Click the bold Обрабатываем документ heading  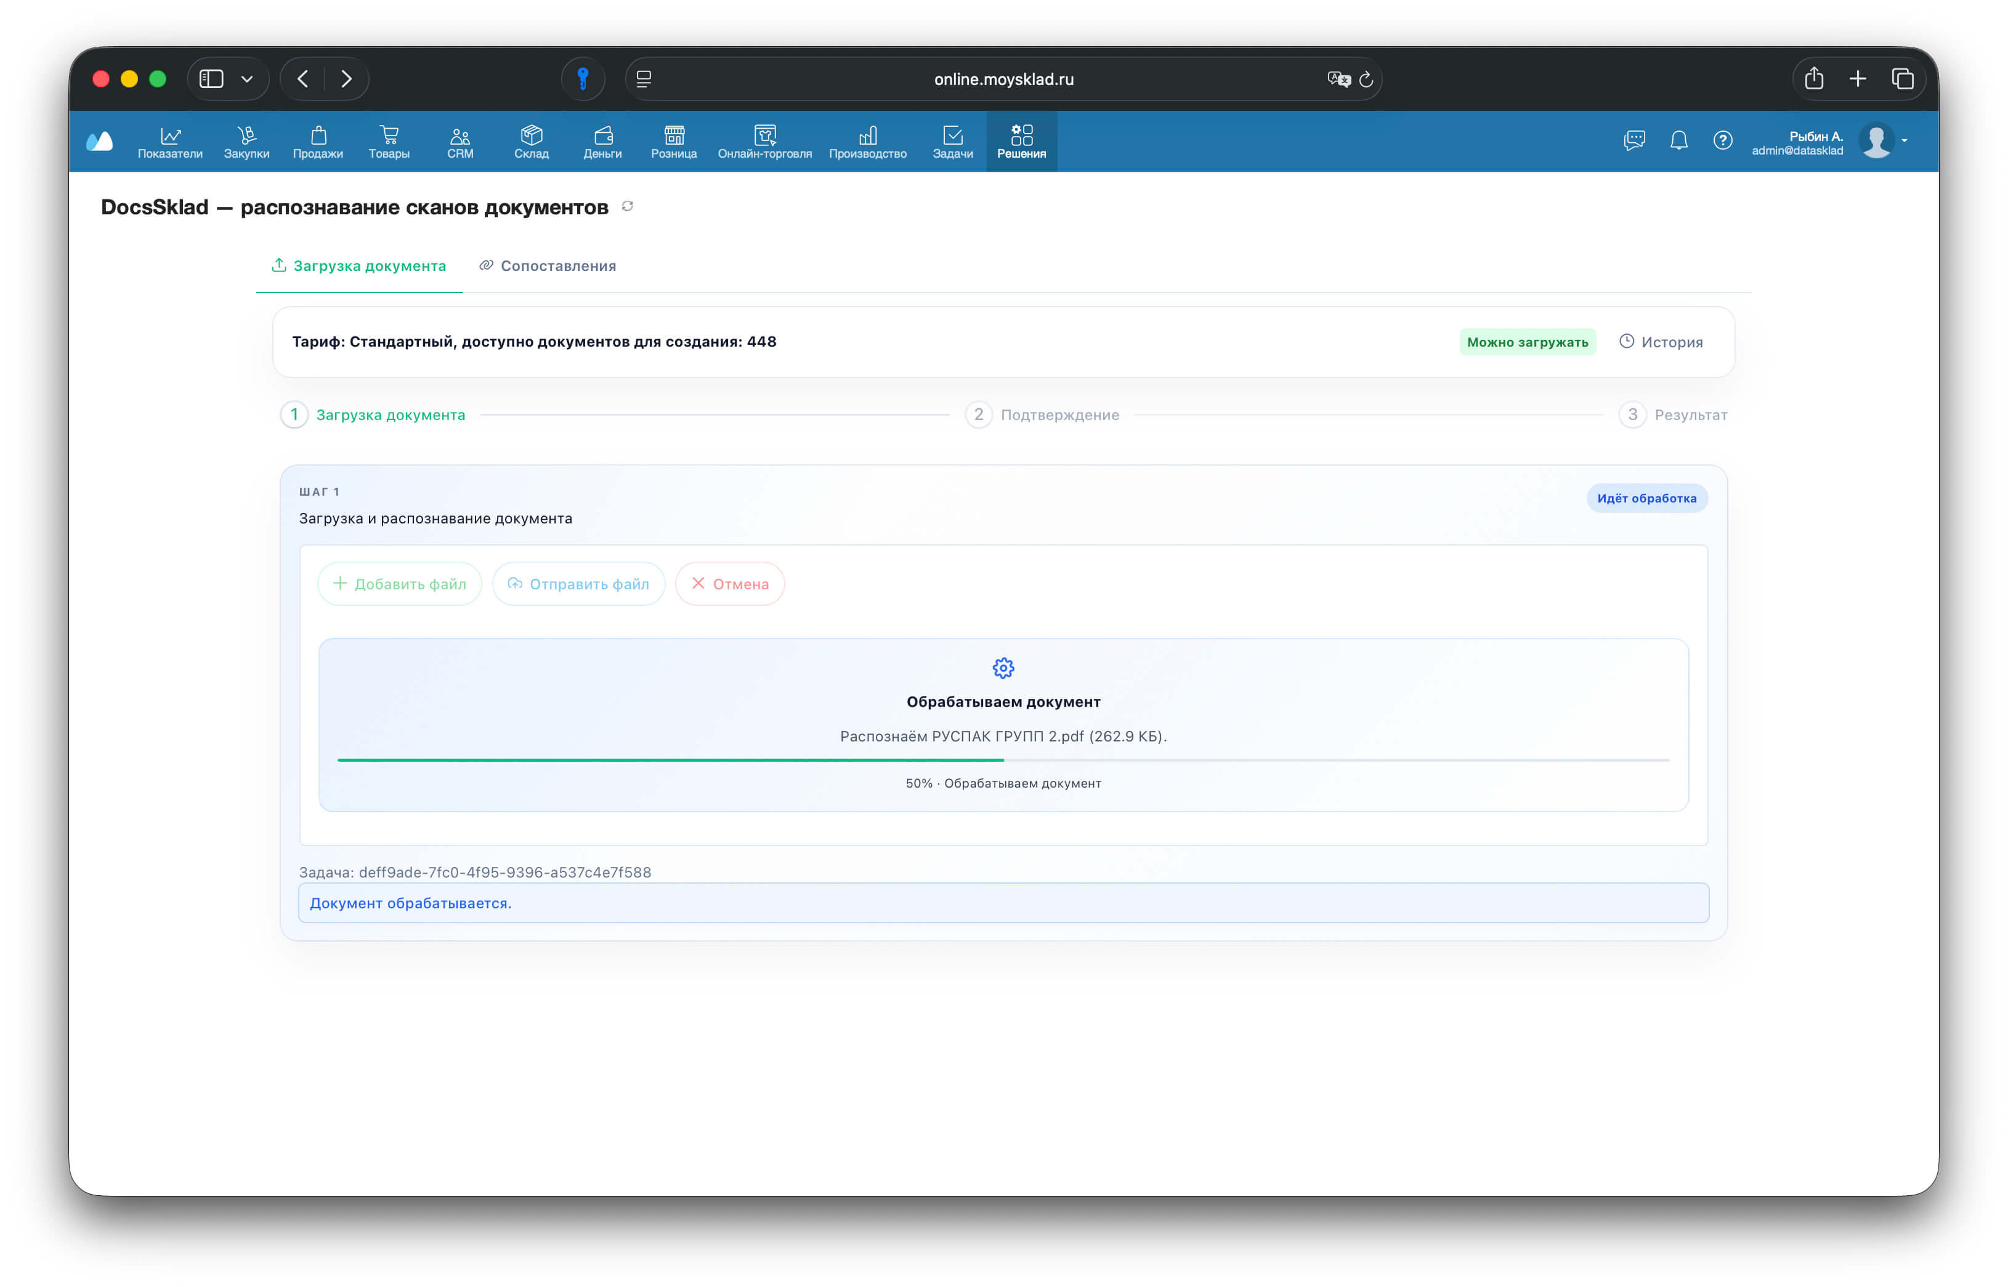1003,702
